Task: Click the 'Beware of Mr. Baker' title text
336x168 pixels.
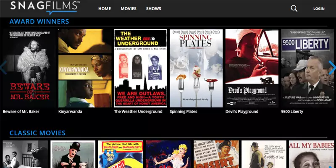Action: 21,111
